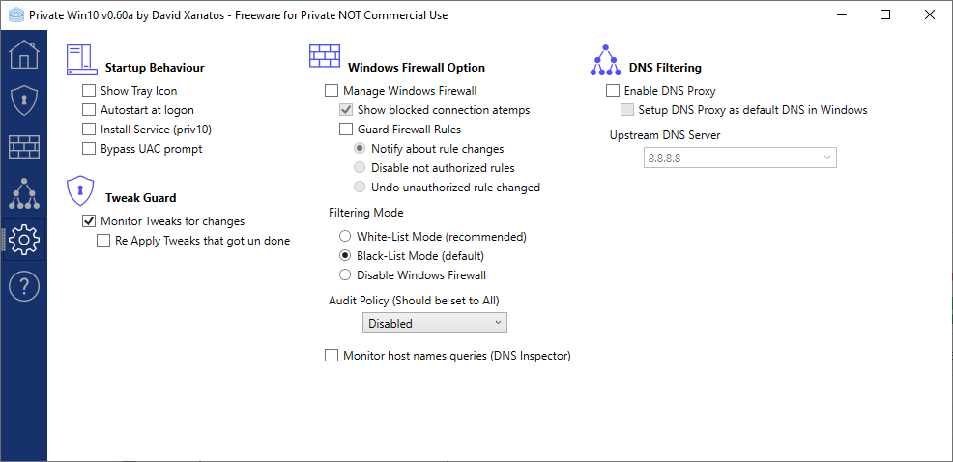Click the Windows Firewall Option brick icon
953x462 pixels.
click(325, 56)
